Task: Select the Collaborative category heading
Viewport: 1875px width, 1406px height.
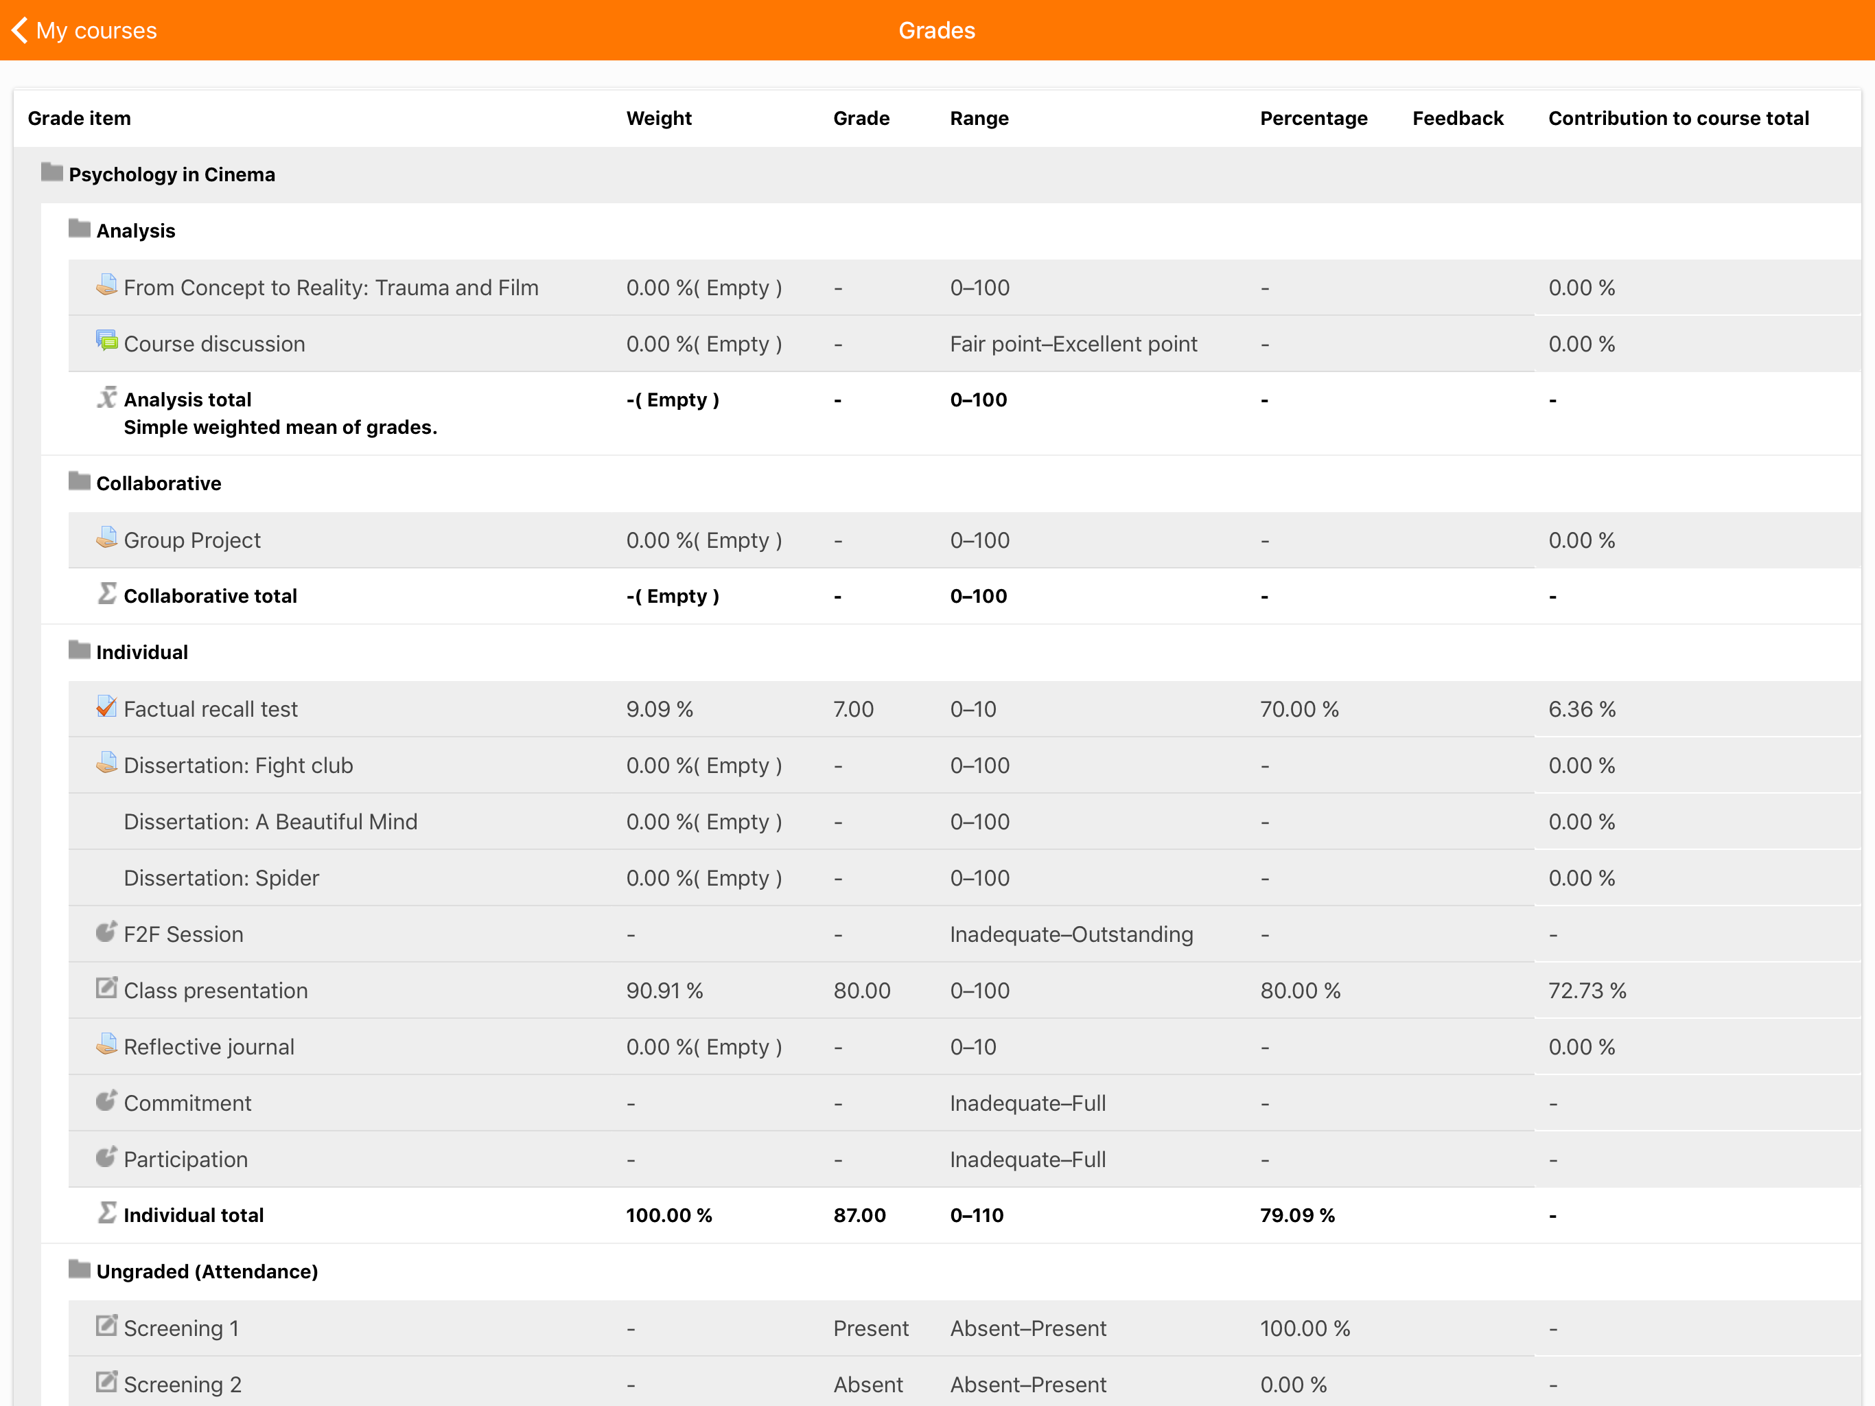Action: 159,483
